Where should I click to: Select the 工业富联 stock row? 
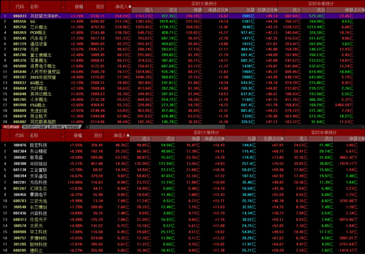182,170
